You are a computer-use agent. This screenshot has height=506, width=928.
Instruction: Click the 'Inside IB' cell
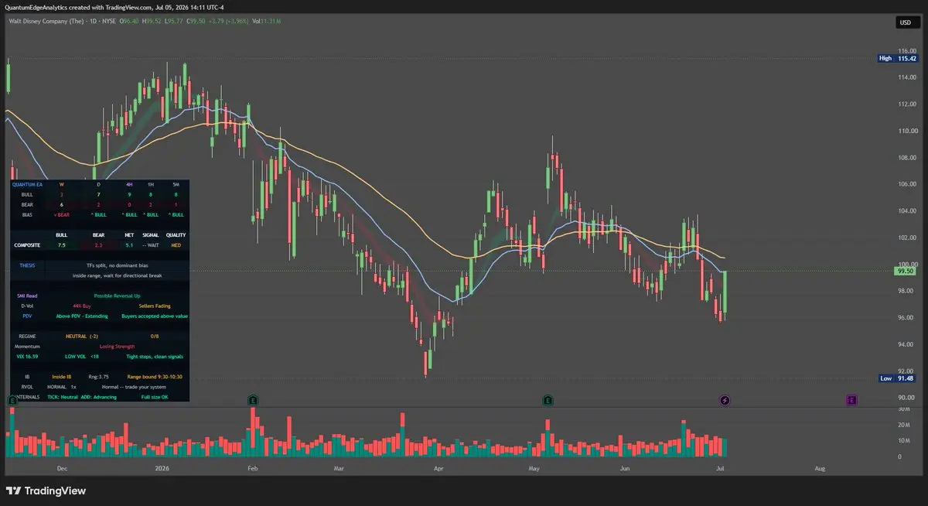coord(62,377)
